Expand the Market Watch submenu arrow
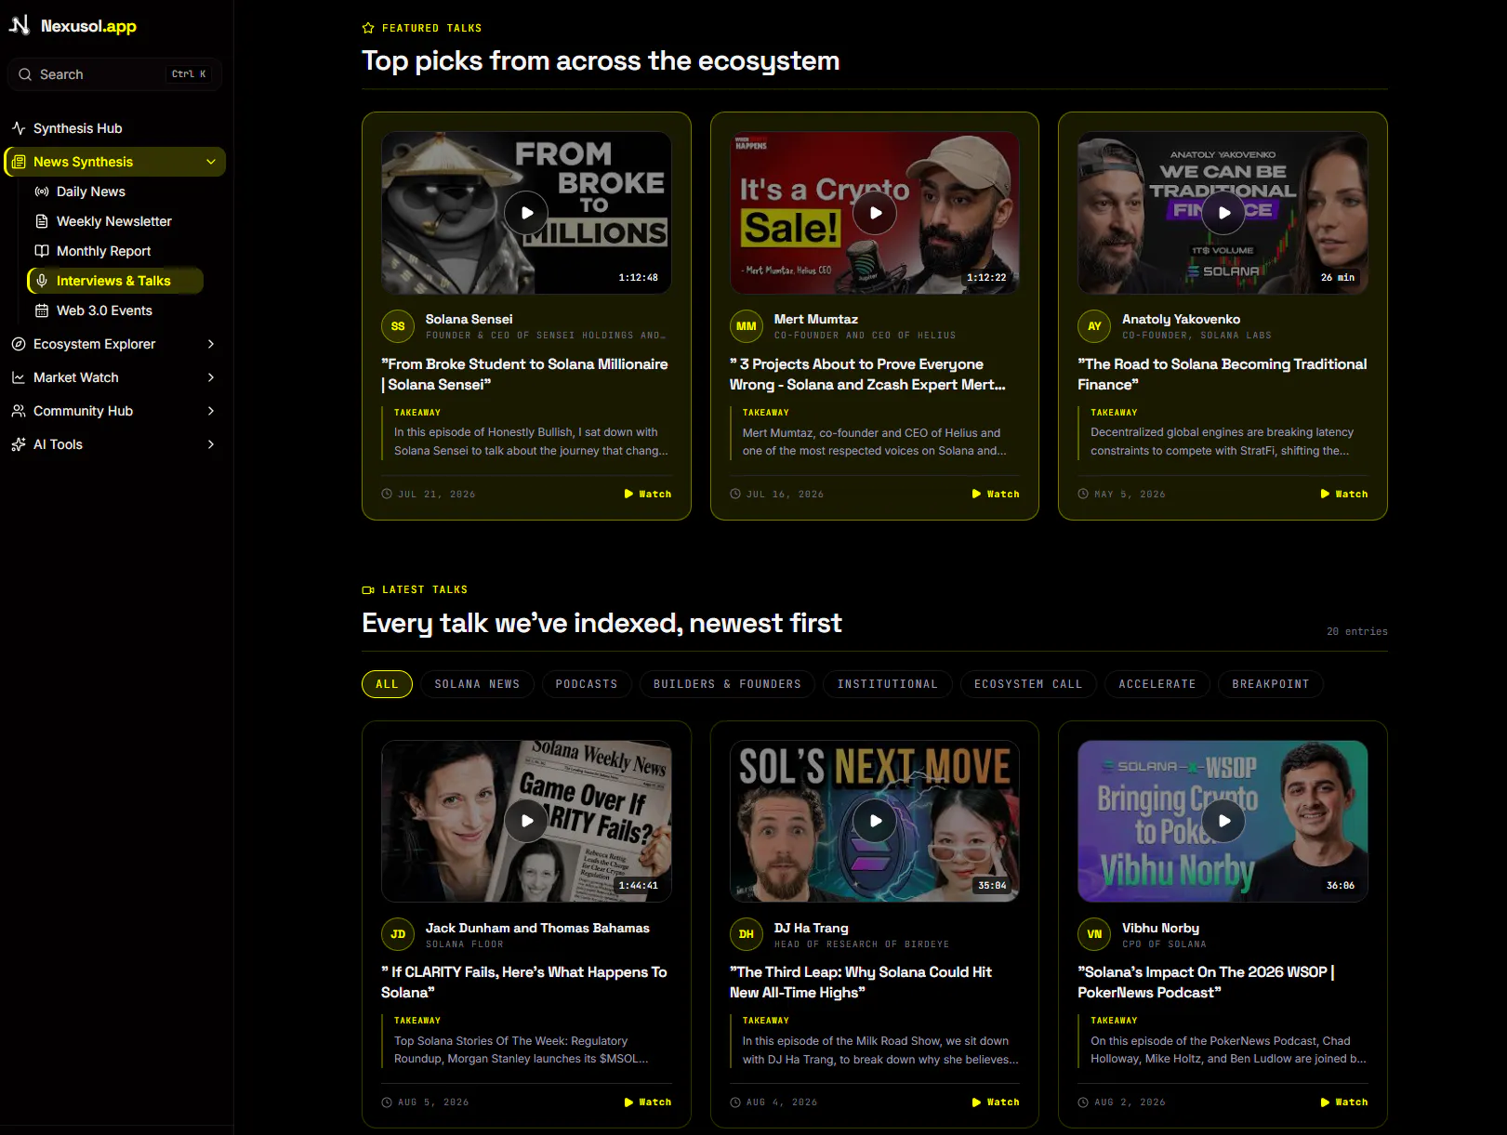 211,377
